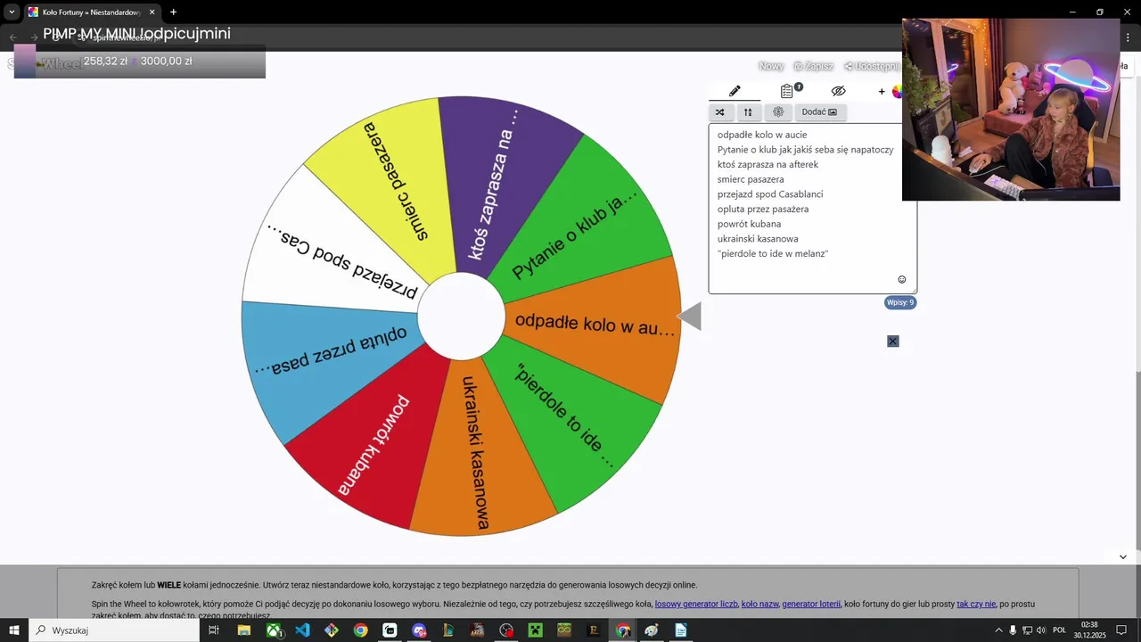
Task: Click the wheel center hub to spin
Action: tap(461, 317)
